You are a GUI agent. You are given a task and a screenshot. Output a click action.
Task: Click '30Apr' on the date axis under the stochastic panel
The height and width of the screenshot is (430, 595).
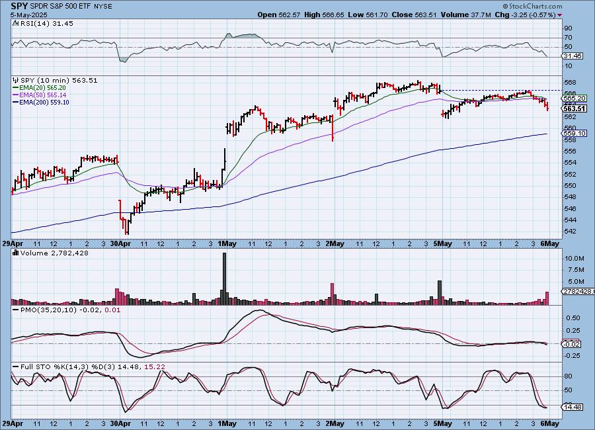(x=121, y=423)
